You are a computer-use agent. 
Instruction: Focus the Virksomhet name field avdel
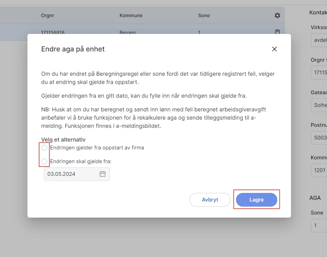[x=319, y=40]
